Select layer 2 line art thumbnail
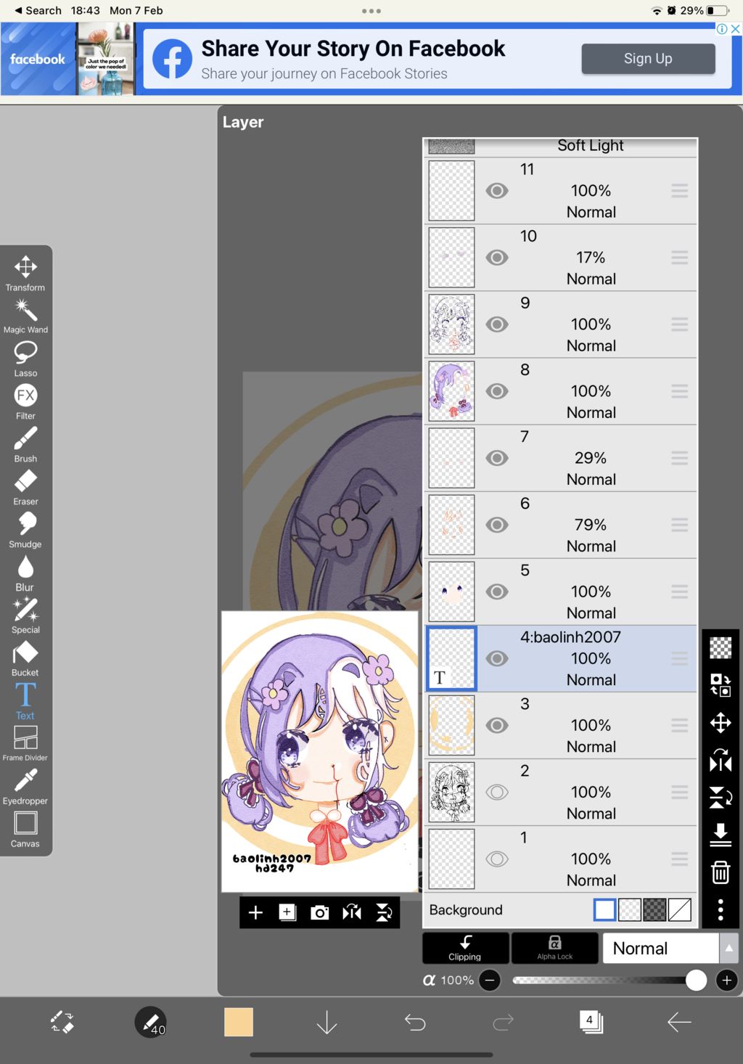Screen dimensions: 743x1064 [451, 792]
